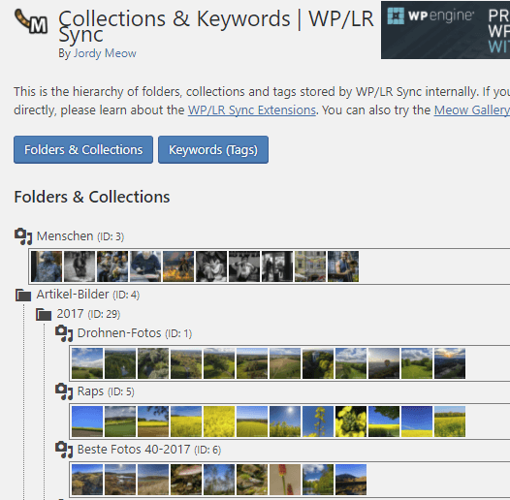The image size is (510, 500).
Task: Click the Raps collection camera icon
Action: tap(64, 391)
